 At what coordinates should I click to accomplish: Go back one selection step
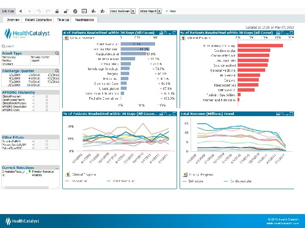20,11
